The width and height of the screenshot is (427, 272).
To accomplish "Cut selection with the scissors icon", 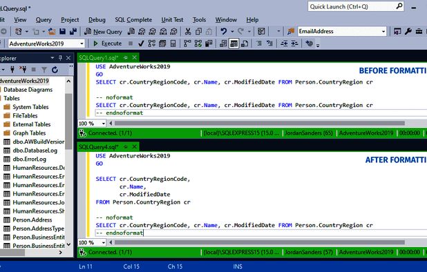I will pos(188,31).
